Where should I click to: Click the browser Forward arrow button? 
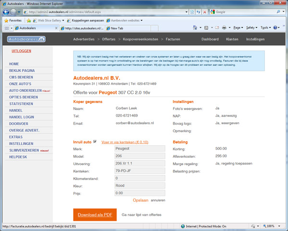pyautogui.click(x=13, y=12)
